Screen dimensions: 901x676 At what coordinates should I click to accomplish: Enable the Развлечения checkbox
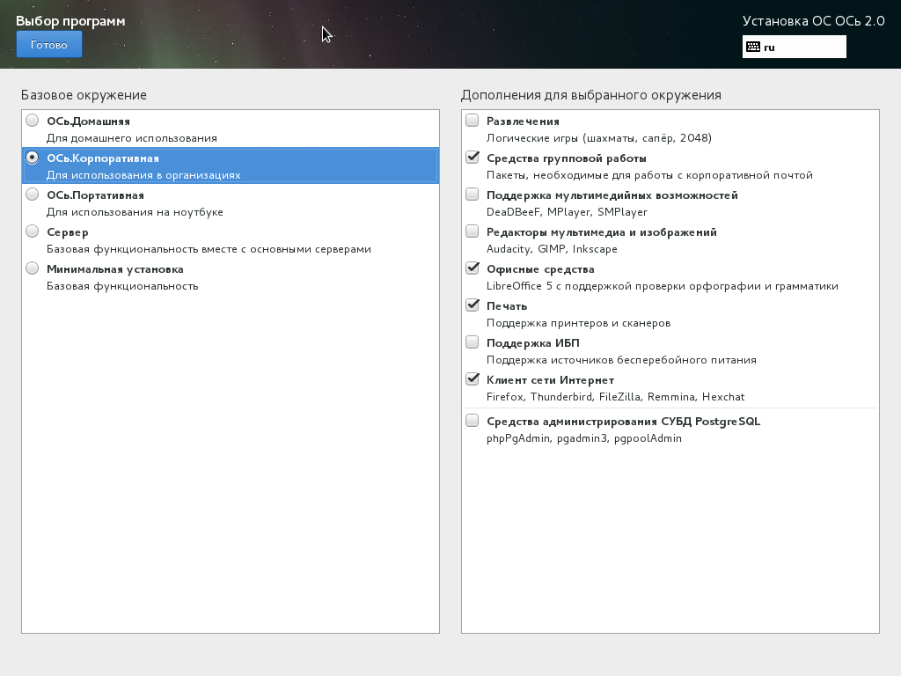click(472, 121)
